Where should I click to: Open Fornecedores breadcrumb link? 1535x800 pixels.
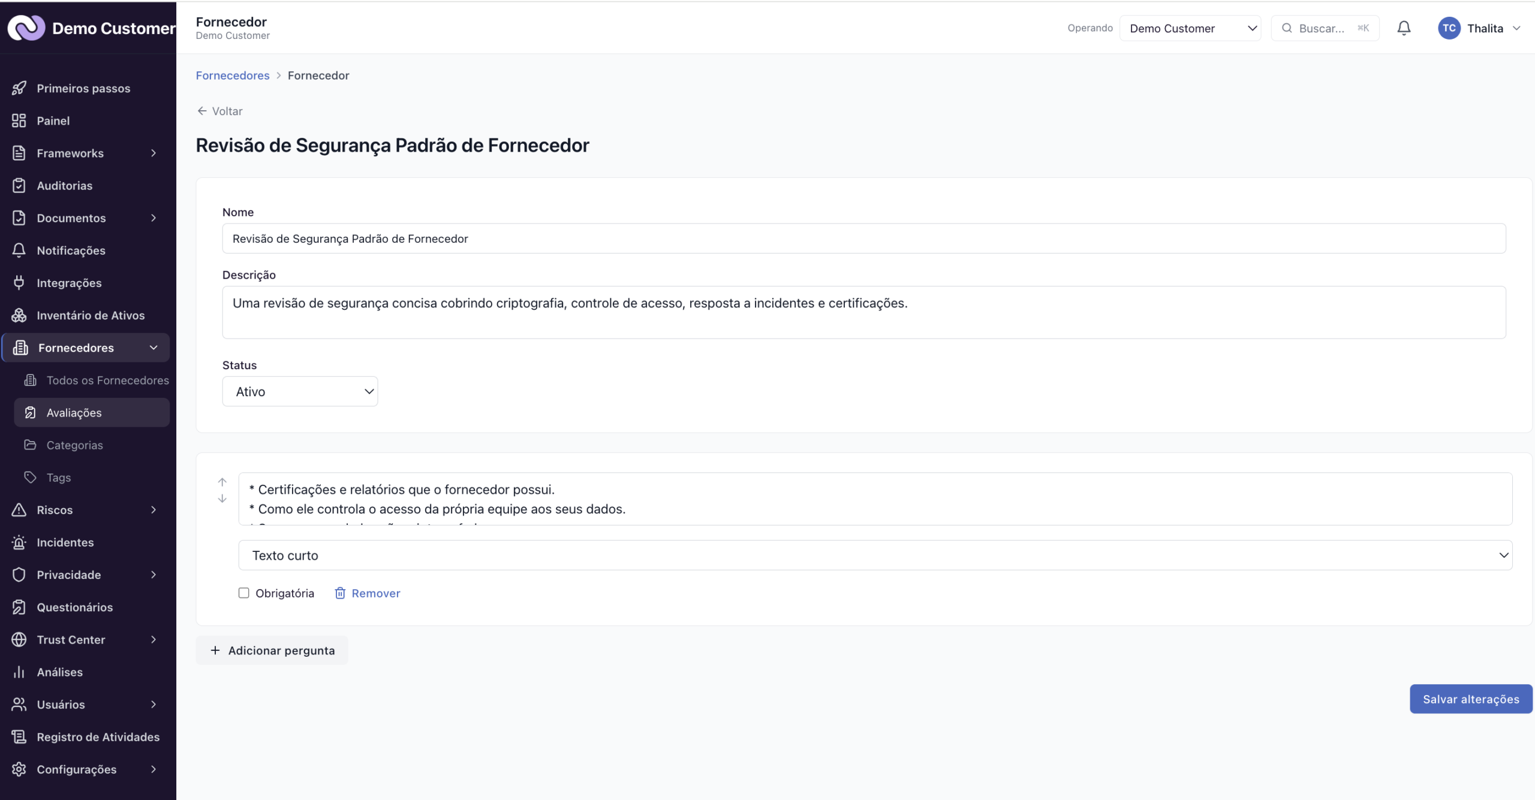pos(233,76)
